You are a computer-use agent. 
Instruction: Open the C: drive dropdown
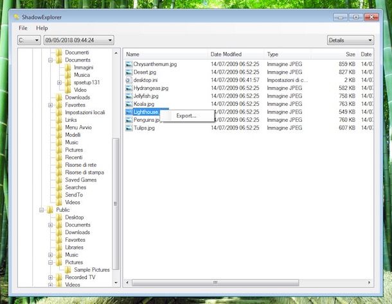(x=29, y=40)
